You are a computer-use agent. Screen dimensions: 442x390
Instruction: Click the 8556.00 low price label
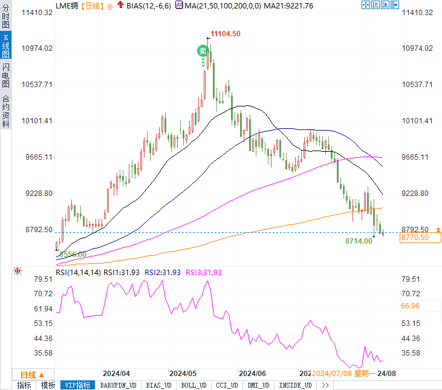[x=73, y=254]
